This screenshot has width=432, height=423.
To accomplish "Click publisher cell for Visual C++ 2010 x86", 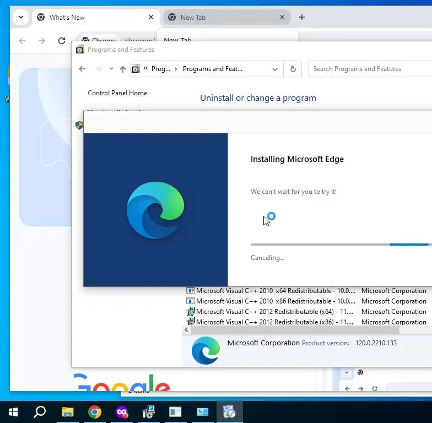I will click(x=393, y=301).
